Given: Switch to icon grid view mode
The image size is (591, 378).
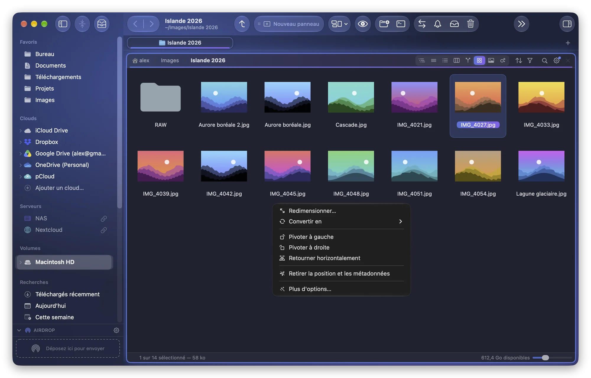Looking at the screenshot, I should [479, 60].
